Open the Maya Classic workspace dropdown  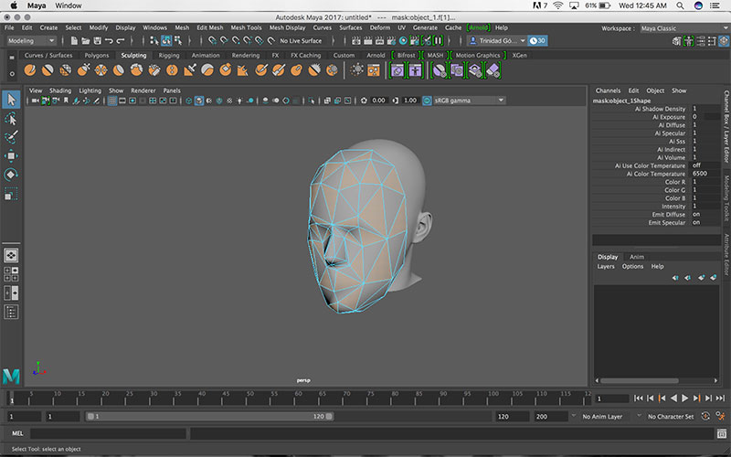684,28
